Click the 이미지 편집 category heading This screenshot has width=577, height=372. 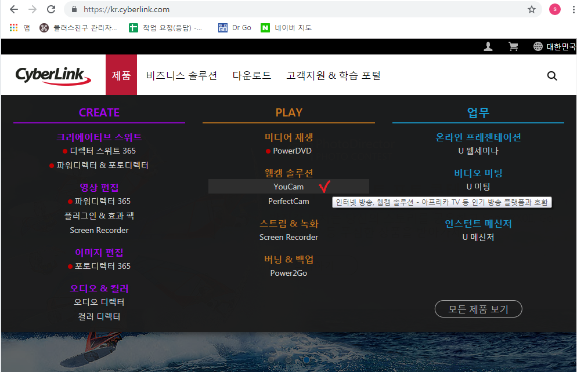click(x=99, y=252)
